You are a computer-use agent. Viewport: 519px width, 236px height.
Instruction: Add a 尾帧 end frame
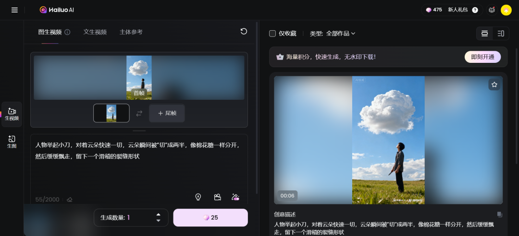(167, 113)
